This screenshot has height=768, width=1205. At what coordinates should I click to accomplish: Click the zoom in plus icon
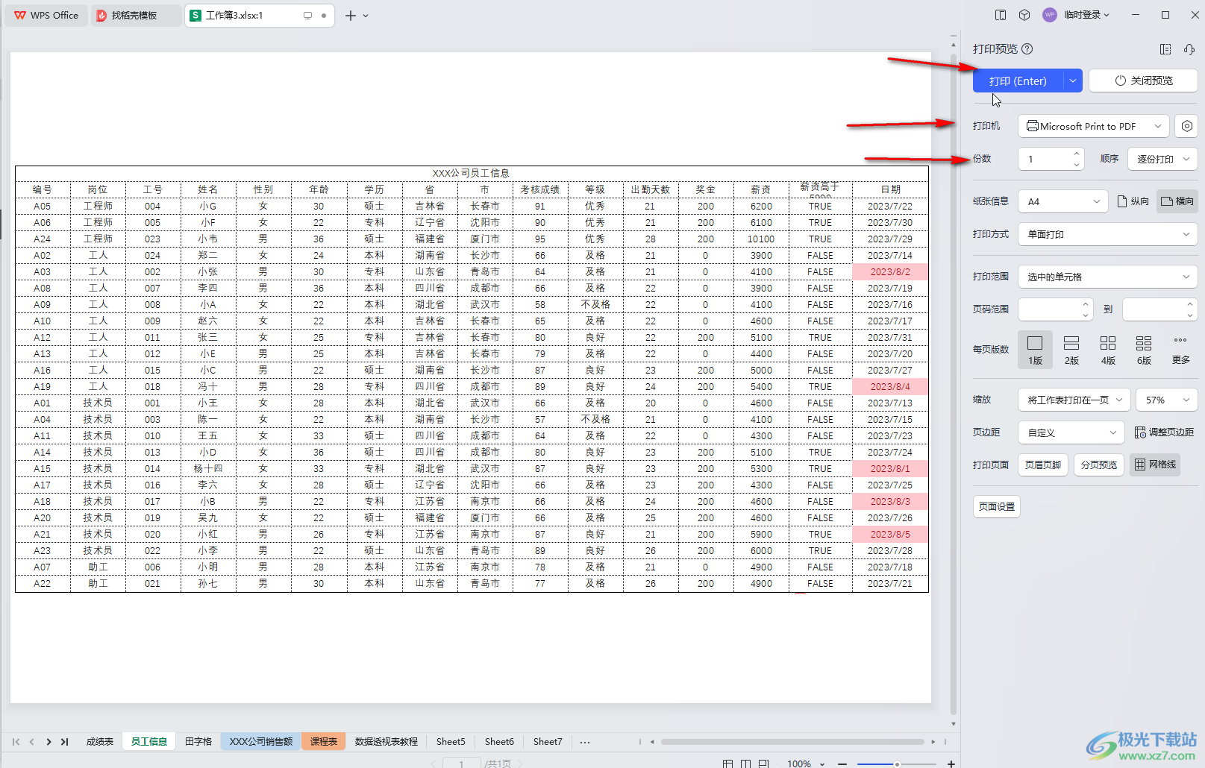click(951, 764)
